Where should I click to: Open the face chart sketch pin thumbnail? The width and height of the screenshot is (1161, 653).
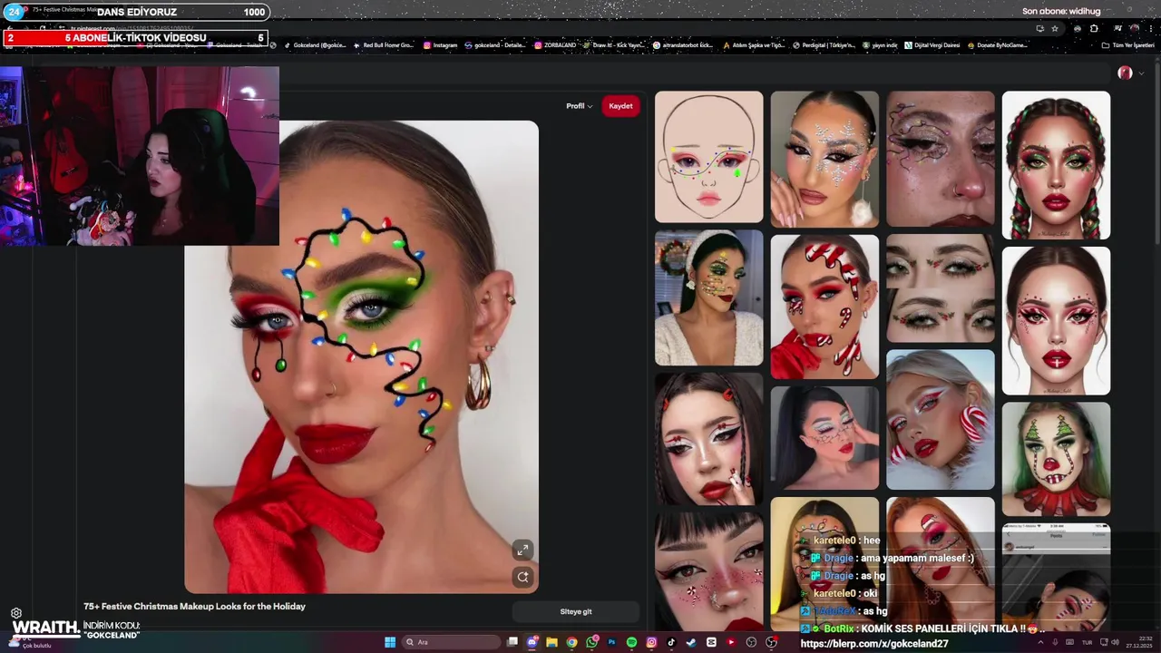708,156
